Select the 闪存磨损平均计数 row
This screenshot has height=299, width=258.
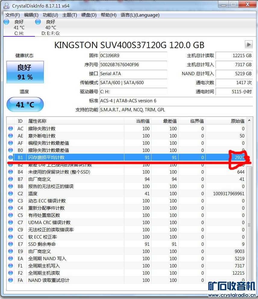point(126,158)
